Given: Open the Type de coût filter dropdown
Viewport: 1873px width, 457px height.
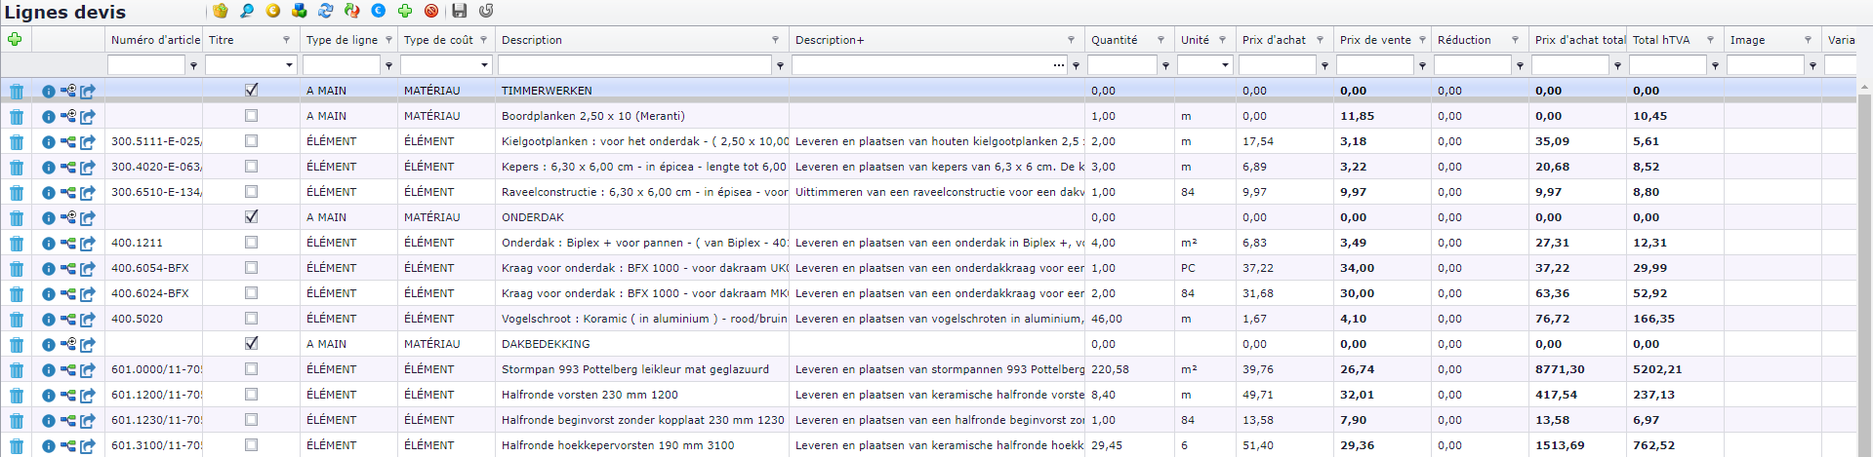Looking at the screenshot, I should [484, 65].
